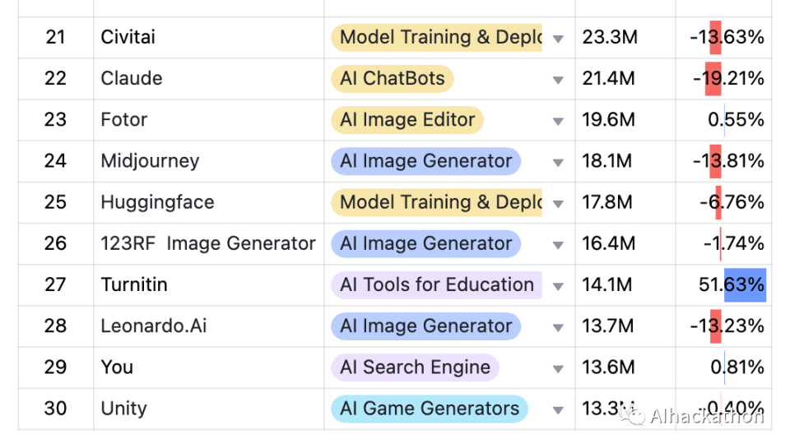
Task: Click the -19.21% change cell for Claude
Action: click(x=728, y=79)
